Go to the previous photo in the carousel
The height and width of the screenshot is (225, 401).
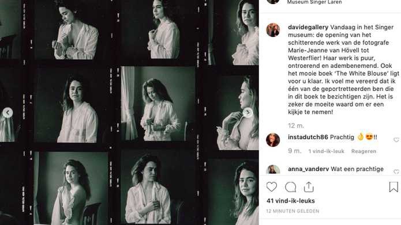pos(8,113)
